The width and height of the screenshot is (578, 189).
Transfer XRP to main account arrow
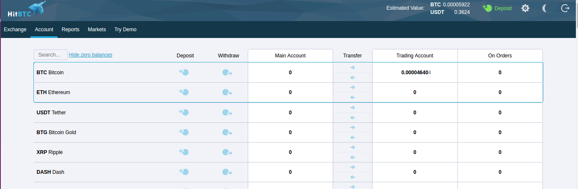click(x=353, y=157)
